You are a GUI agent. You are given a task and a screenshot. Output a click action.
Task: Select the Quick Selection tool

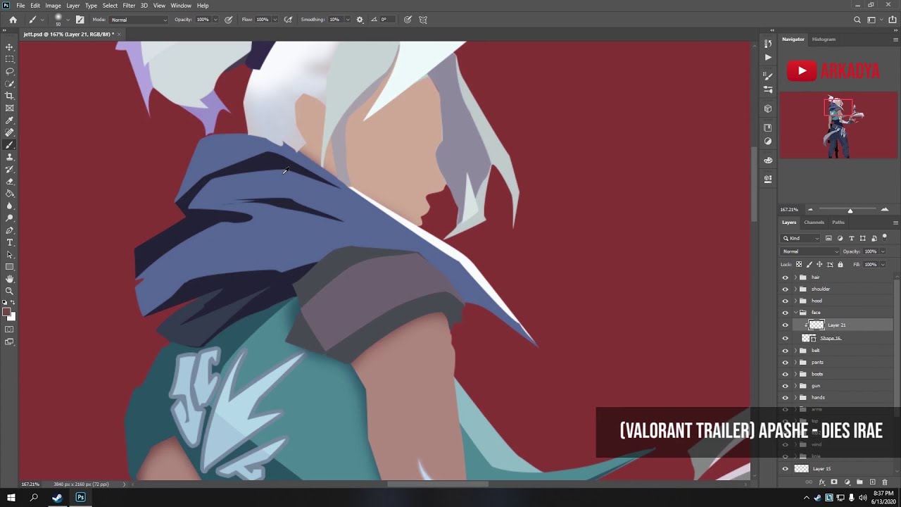[10, 84]
